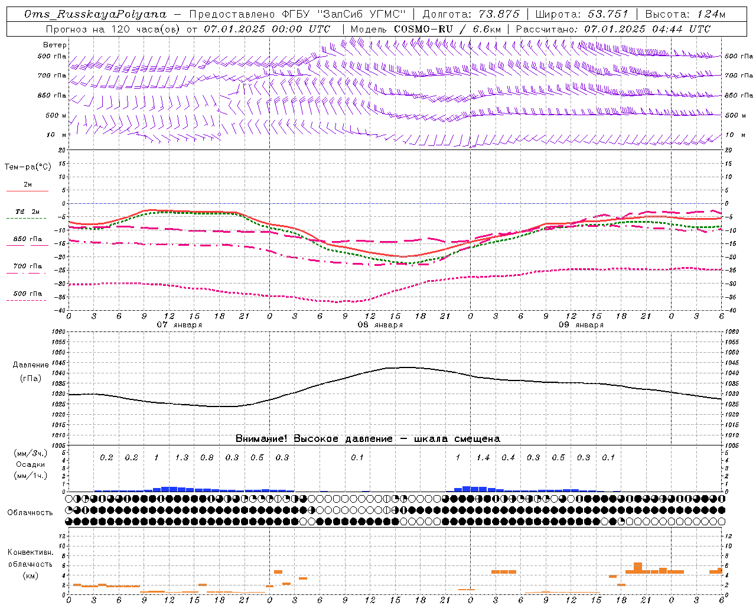The height and width of the screenshot is (605, 756).
Task: Click 'Рассчитано: 07.01.2025 04:44 UTC' timestamp
Action: pyautogui.click(x=613, y=29)
